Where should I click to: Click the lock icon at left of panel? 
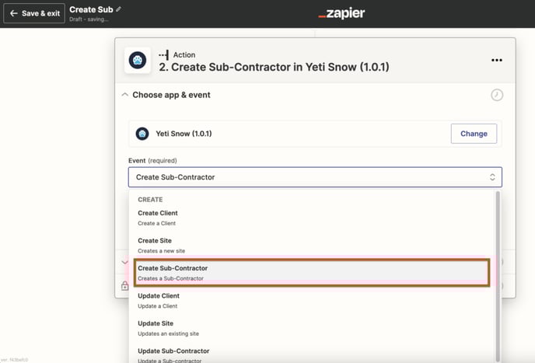point(125,285)
